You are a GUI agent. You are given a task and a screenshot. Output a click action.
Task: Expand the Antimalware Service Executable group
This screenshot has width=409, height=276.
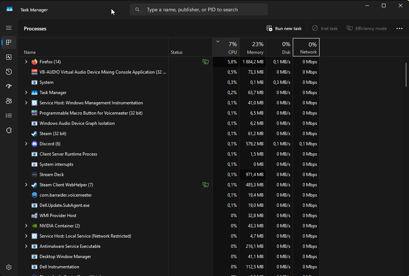26,246
